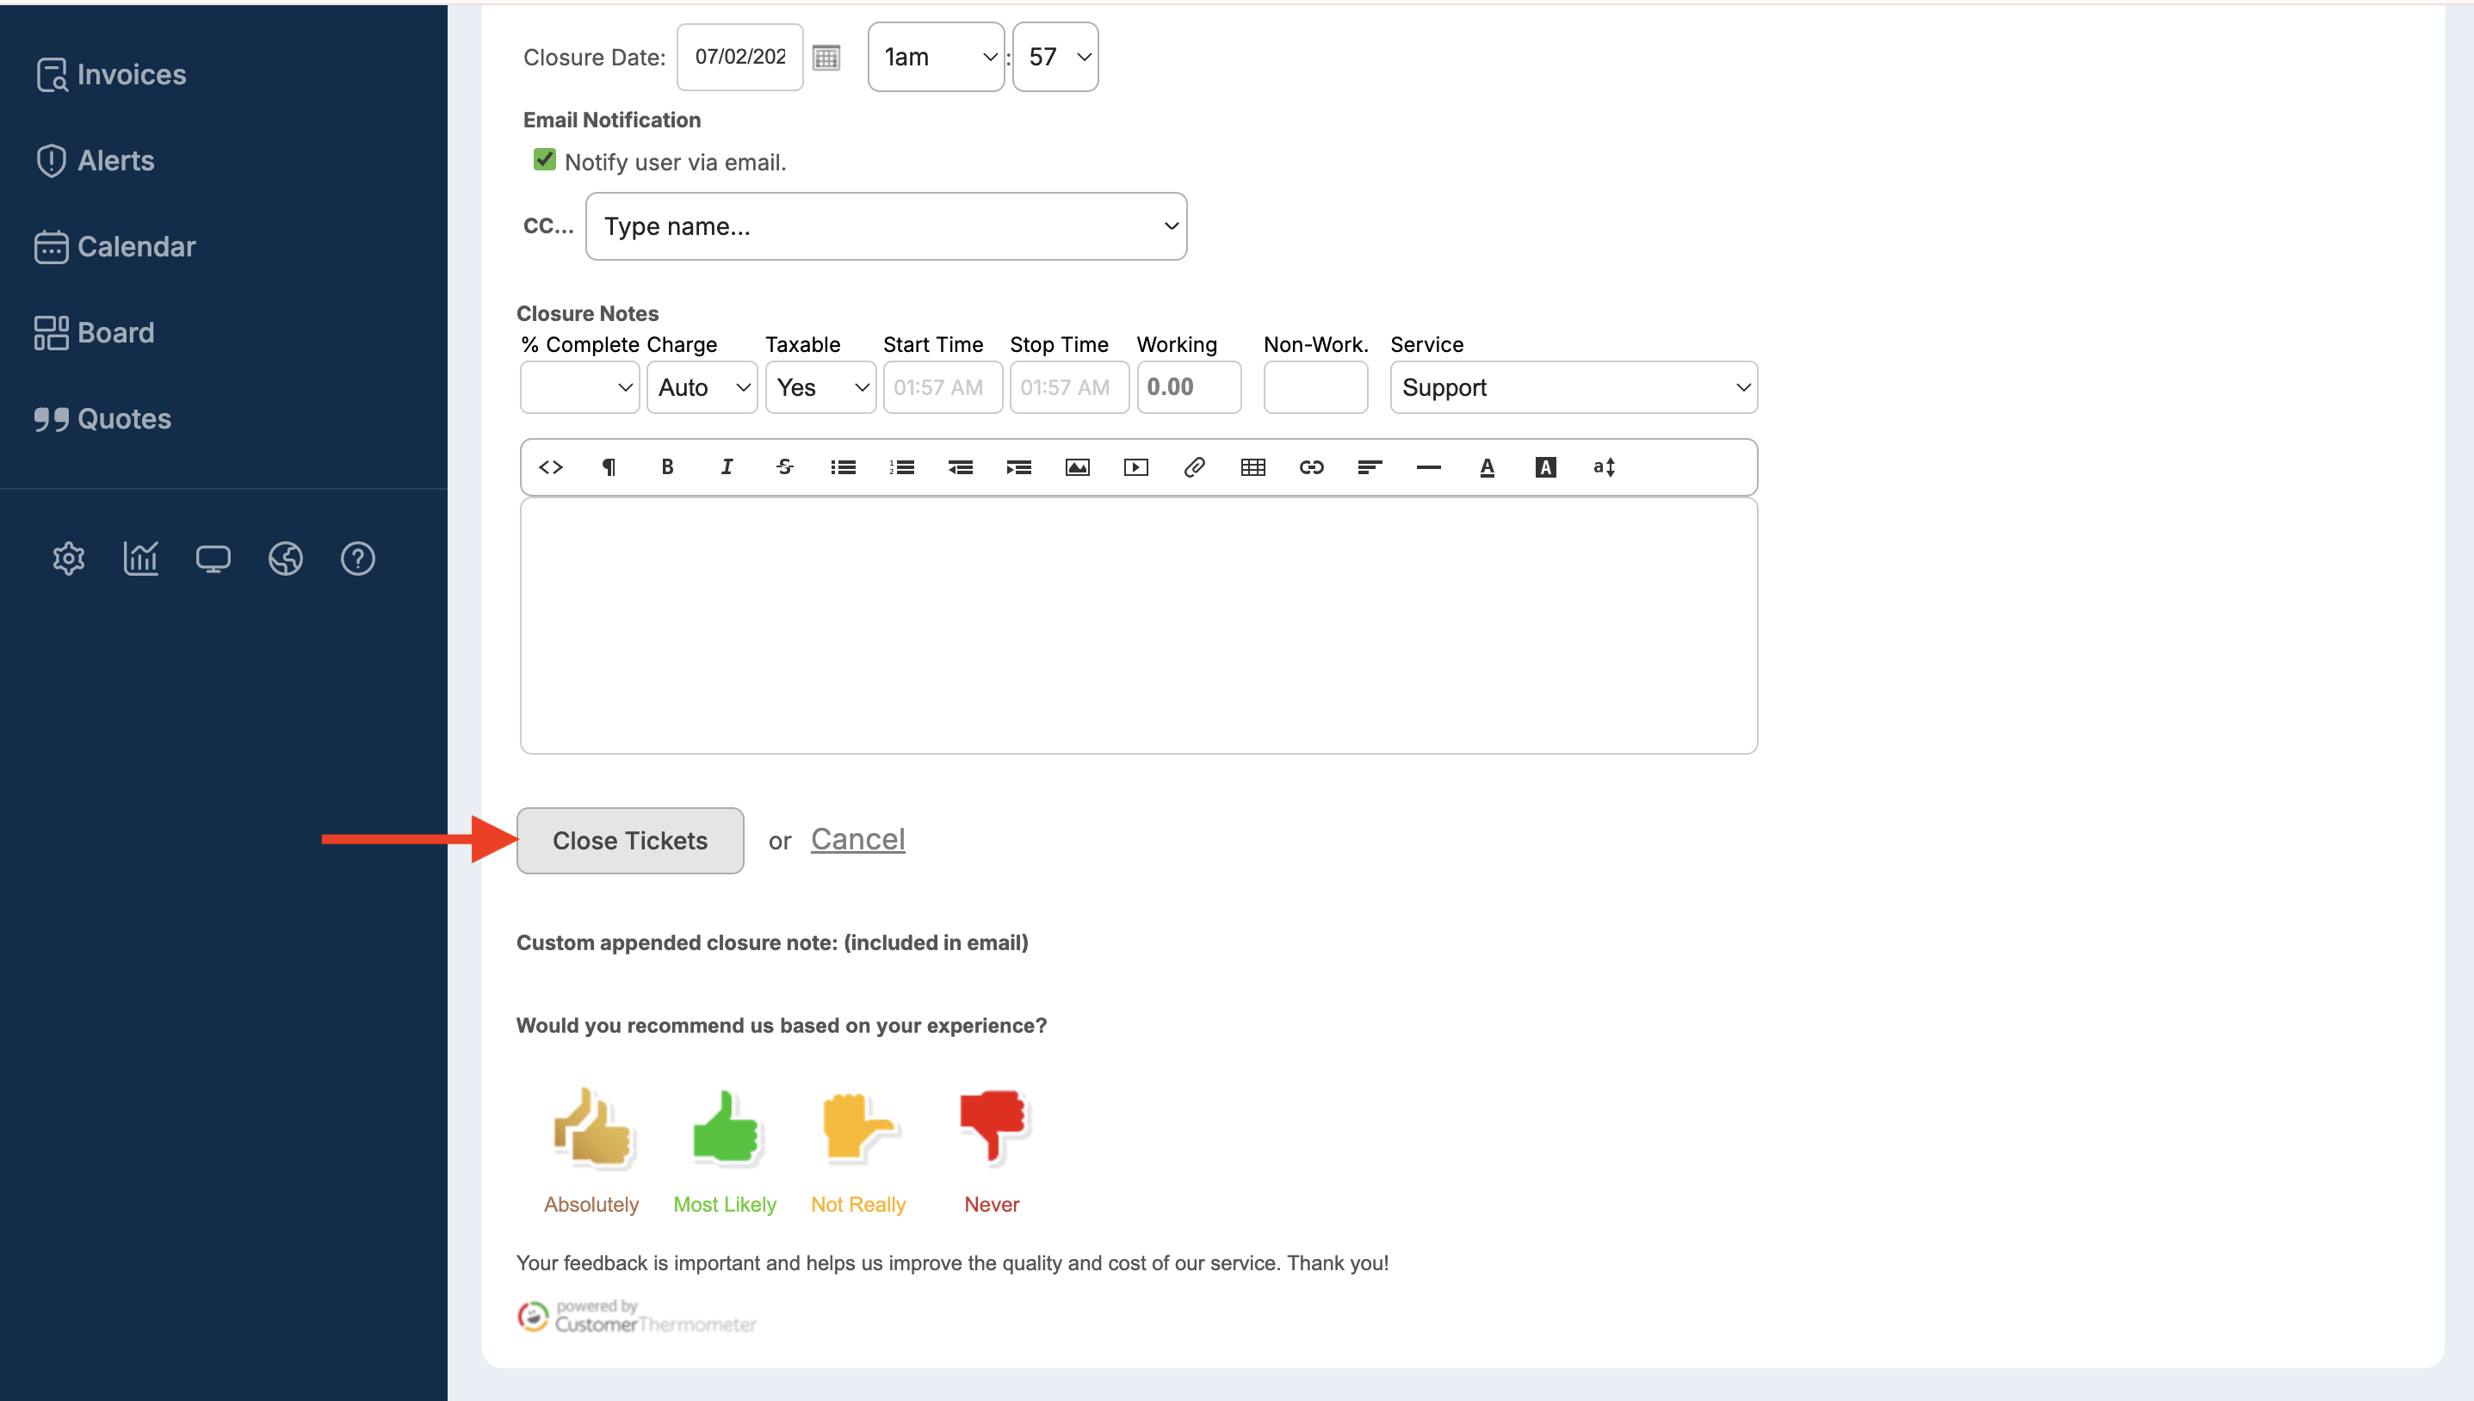Open settings gear in sidebar
This screenshot has height=1401, width=2474.
tap(68, 559)
